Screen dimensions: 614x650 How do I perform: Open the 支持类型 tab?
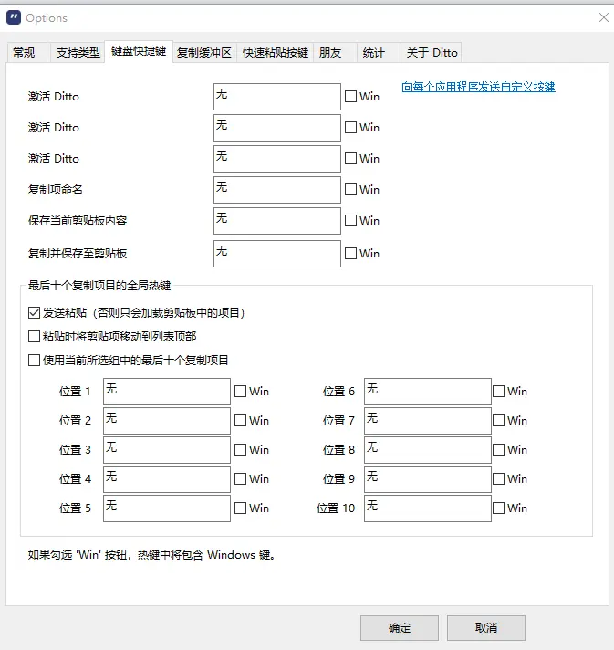(x=78, y=53)
